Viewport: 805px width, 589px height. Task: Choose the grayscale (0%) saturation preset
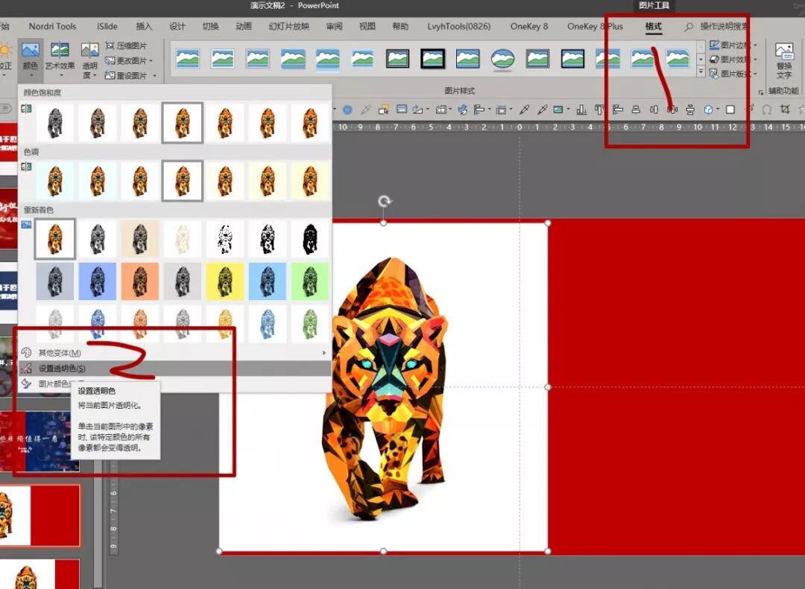pyautogui.click(x=55, y=123)
